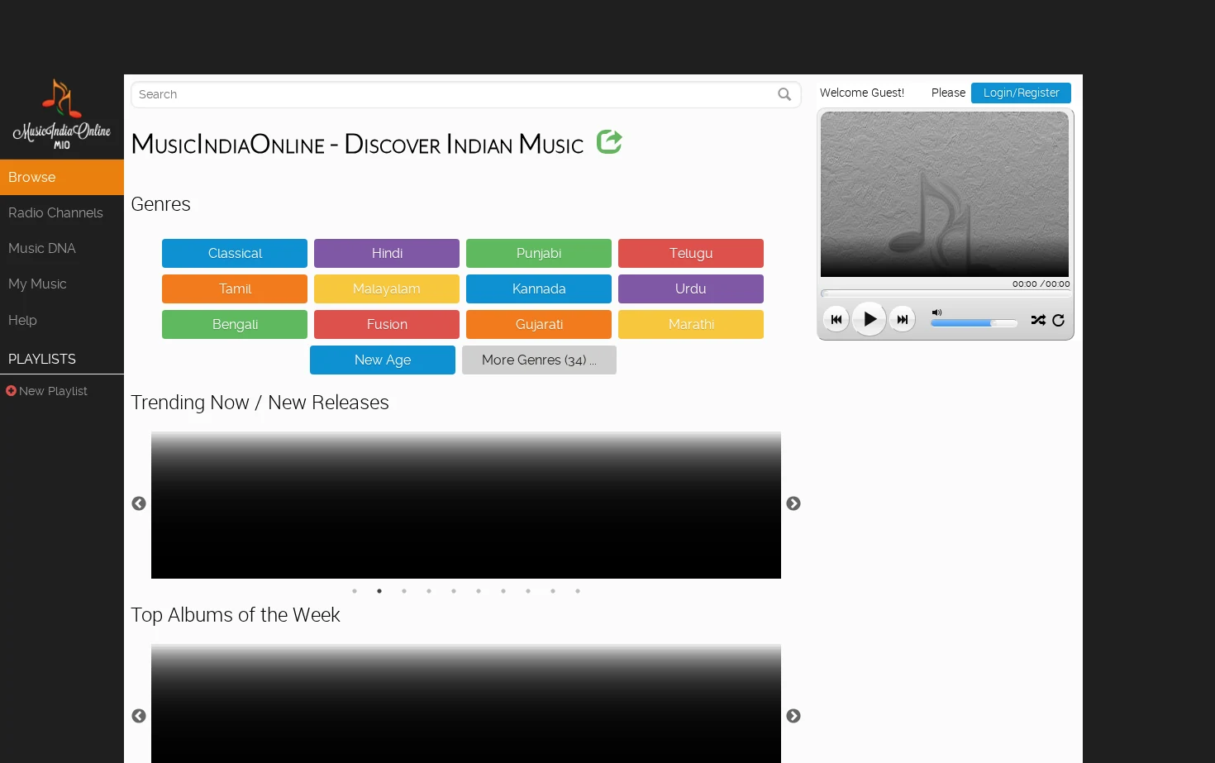The height and width of the screenshot is (763, 1215).
Task: Click the green share icon beside the title
Action: [609, 142]
